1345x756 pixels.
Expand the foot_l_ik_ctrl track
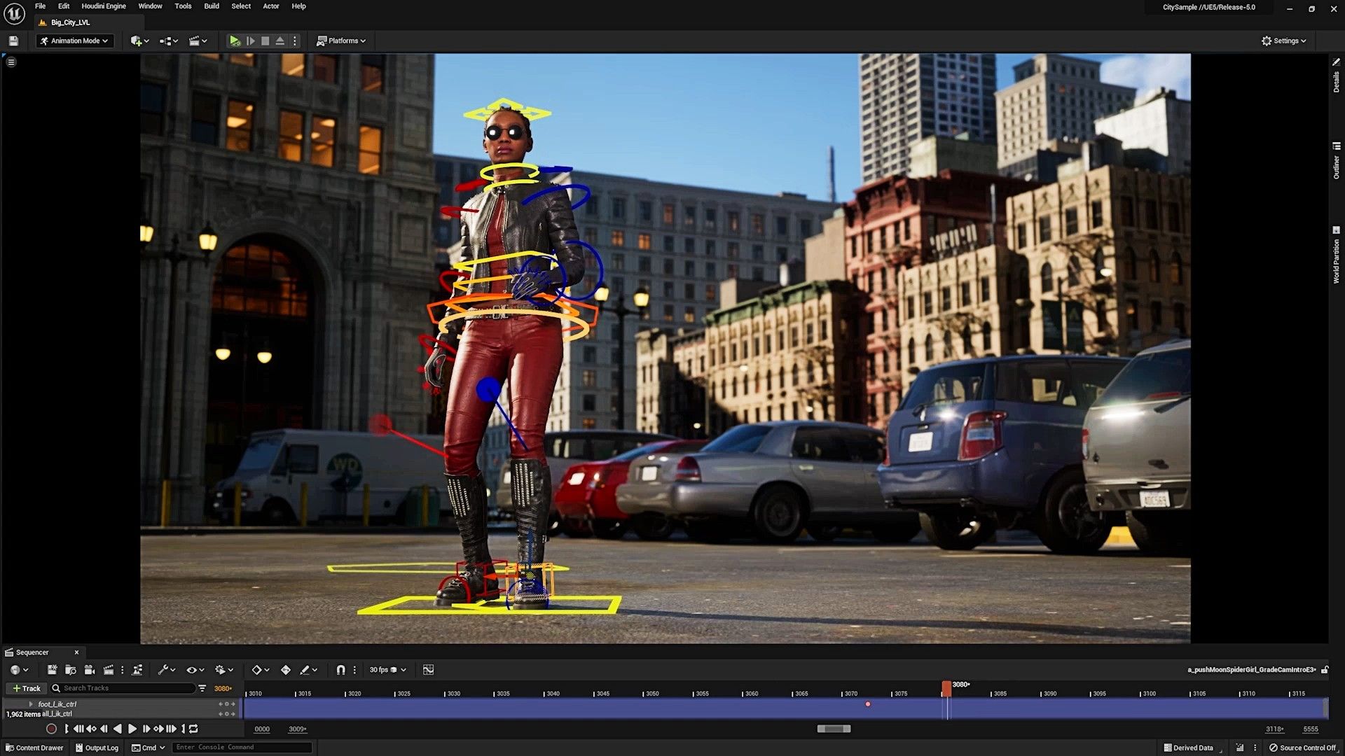click(x=31, y=704)
